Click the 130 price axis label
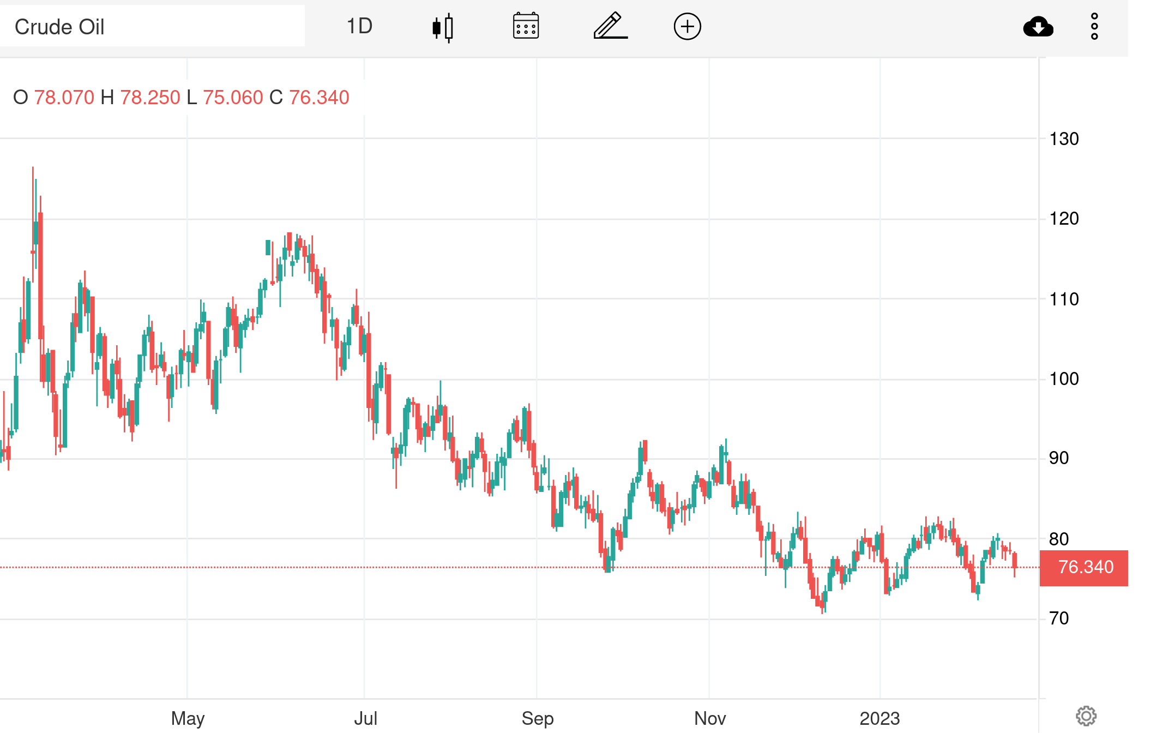The height and width of the screenshot is (751, 1151). [1064, 139]
